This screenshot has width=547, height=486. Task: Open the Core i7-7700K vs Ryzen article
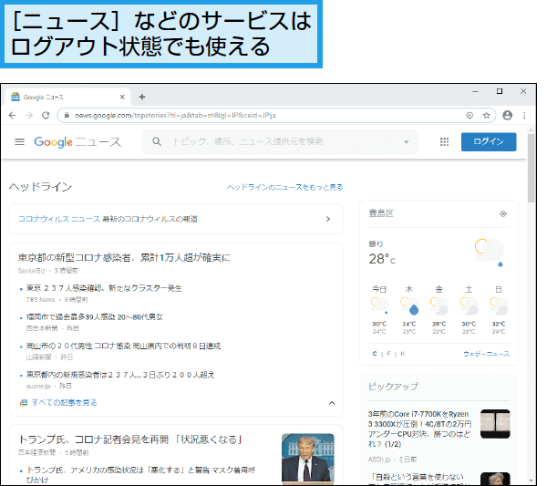tap(419, 429)
